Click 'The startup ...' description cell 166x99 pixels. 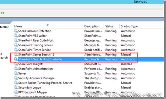click(x=93, y=78)
